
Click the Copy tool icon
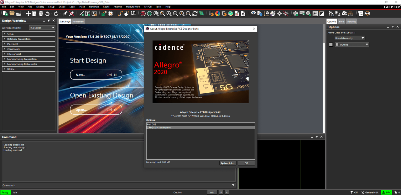pyautogui.click(x=34, y=13)
